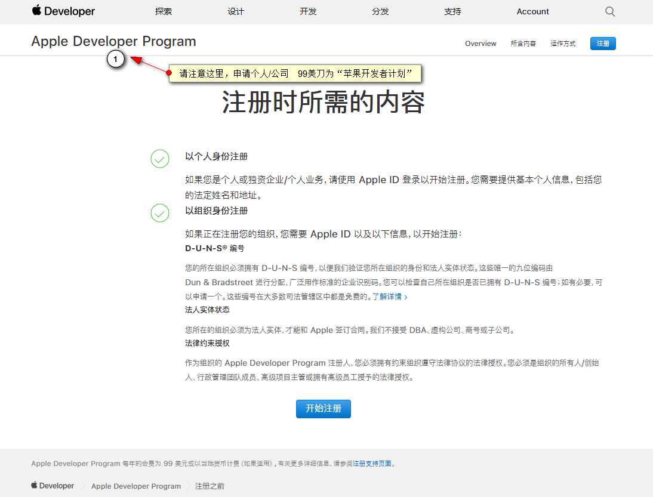The width and height of the screenshot is (653, 497).
Task: Open the 注册支持页面 link in footer
Action: click(372, 463)
